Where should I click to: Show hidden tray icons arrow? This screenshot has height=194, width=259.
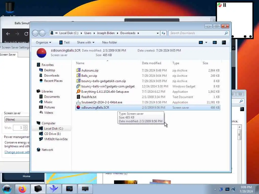(215, 189)
